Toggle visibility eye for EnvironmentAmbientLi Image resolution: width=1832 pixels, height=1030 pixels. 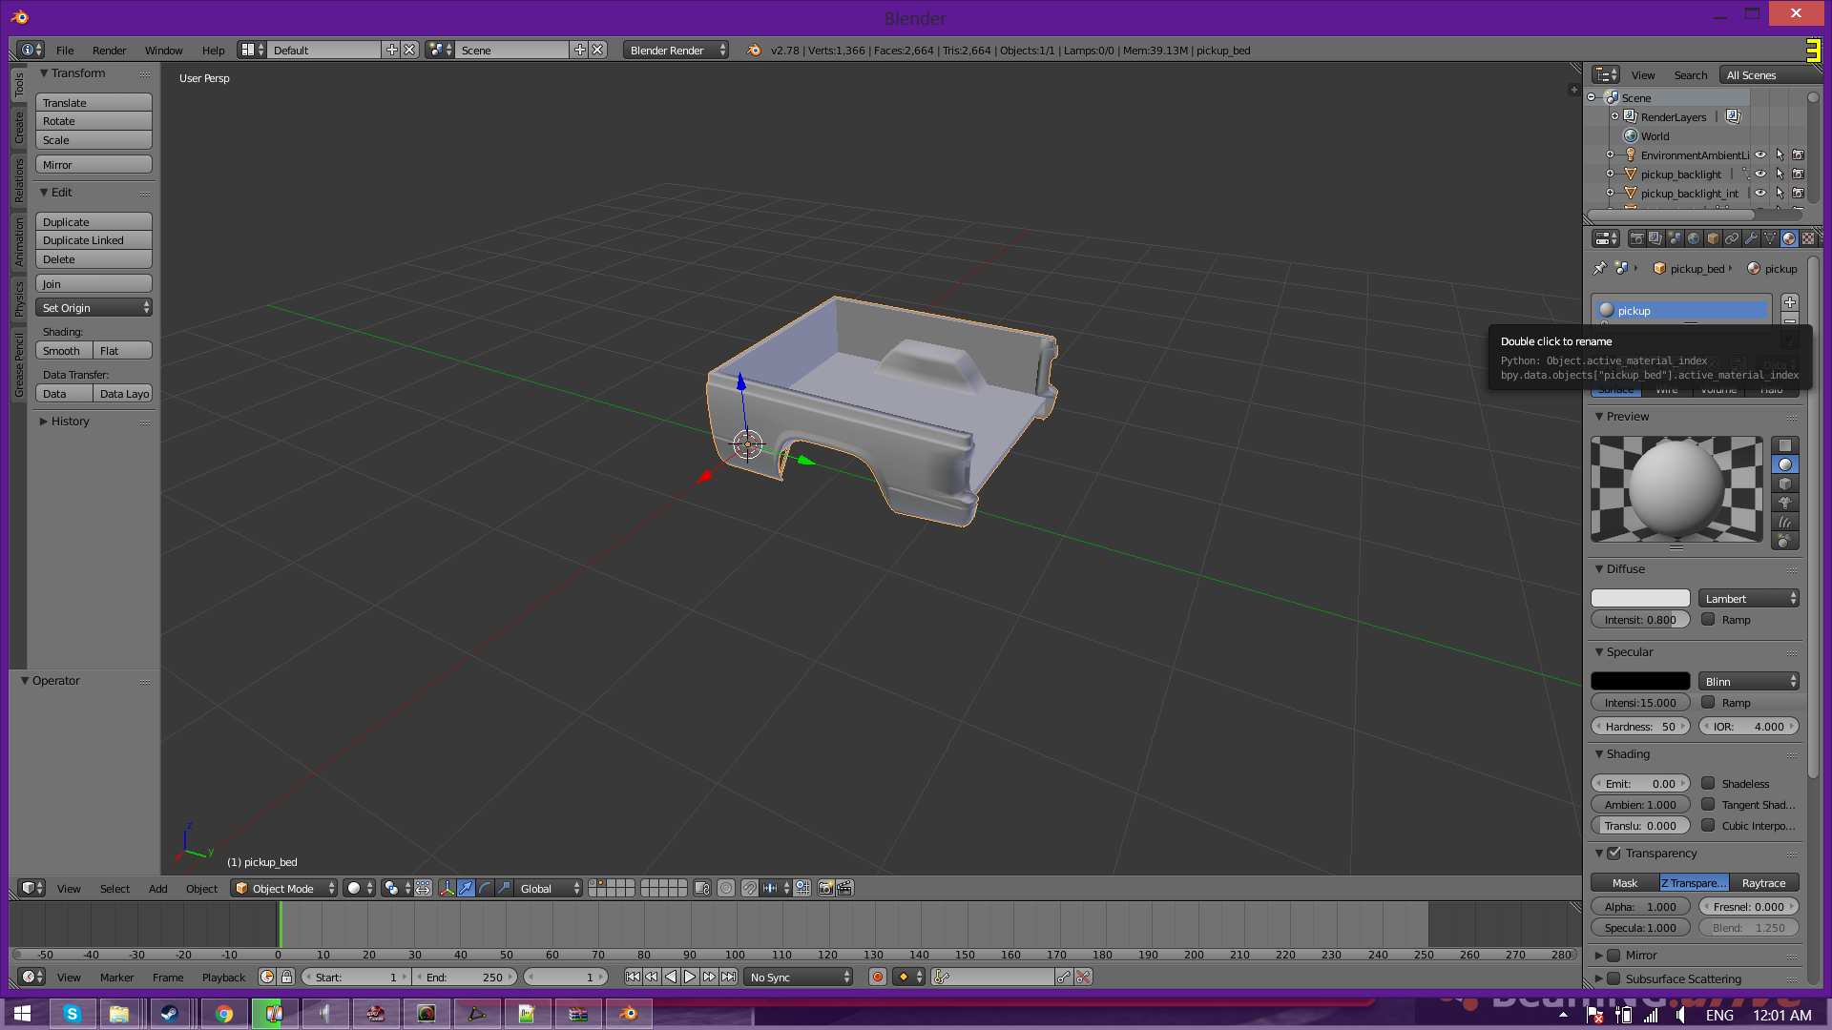click(1760, 155)
